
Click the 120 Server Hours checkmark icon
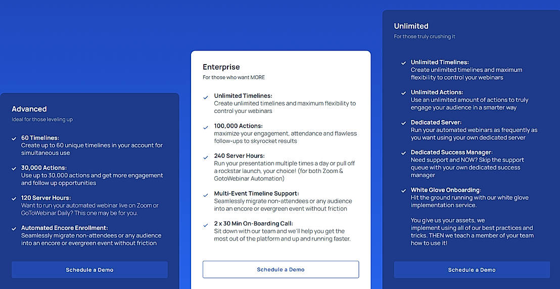tap(14, 199)
